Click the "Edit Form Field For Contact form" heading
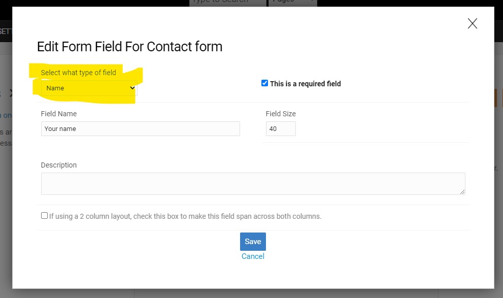This screenshot has width=503, height=298. 129,47
